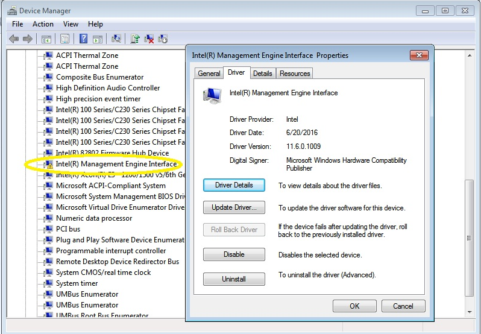Image resolution: width=481 pixels, height=334 pixels.
Task: Click the Device Manager scrollbar up arrow
Action: pos(470,55)
